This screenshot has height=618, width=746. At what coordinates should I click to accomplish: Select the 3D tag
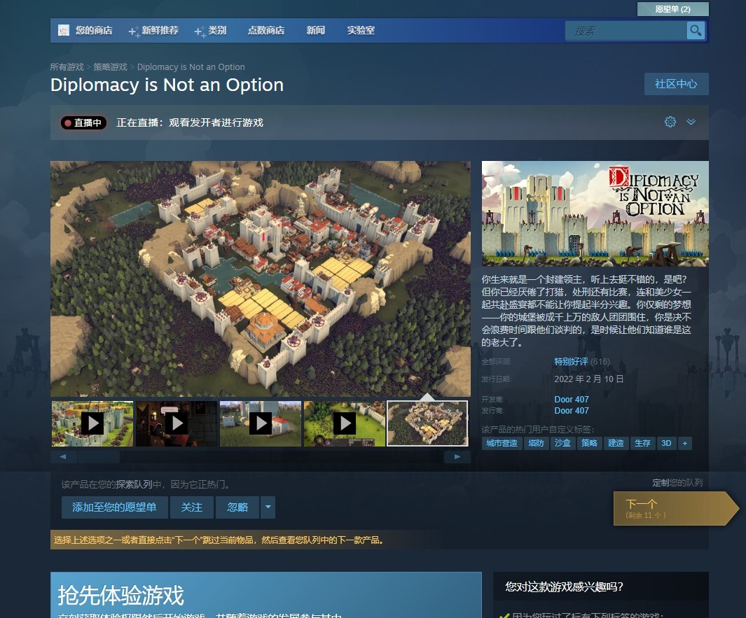pyautogui.click(x=666, y=443)
